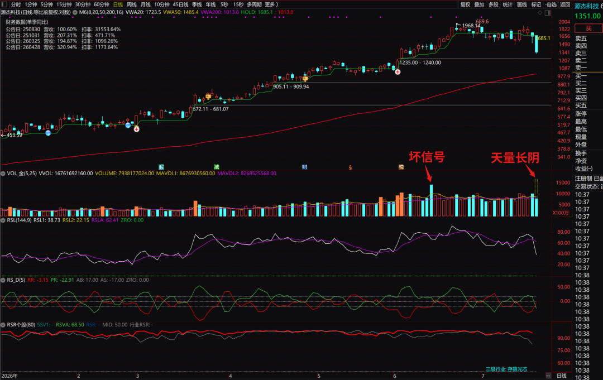This screenshot has width=603, height=380.
Task: Click the 返回 back button
Action: pos(565,4)
